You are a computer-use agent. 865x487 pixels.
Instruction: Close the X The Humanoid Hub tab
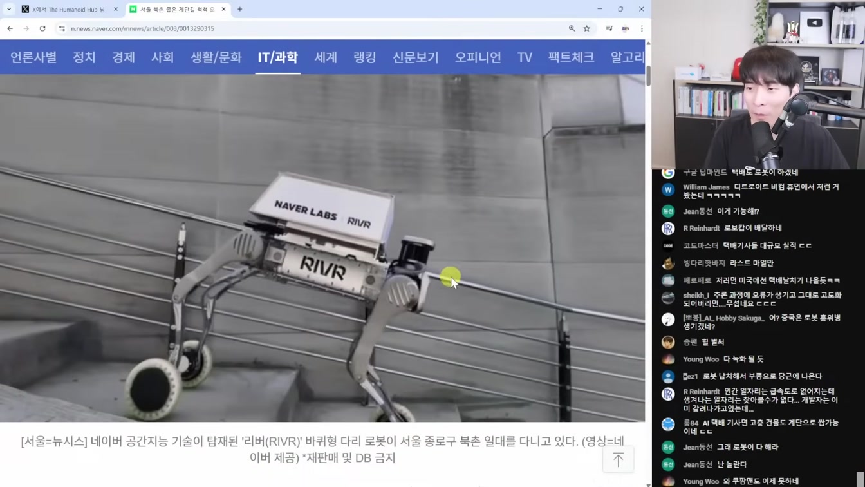pos(116,9)
